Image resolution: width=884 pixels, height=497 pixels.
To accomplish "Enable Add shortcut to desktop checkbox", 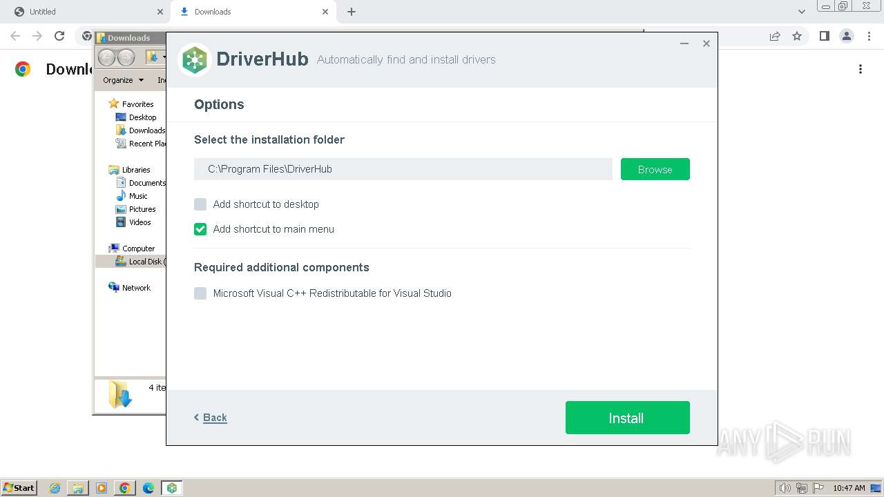I will (x=200, y=204).
